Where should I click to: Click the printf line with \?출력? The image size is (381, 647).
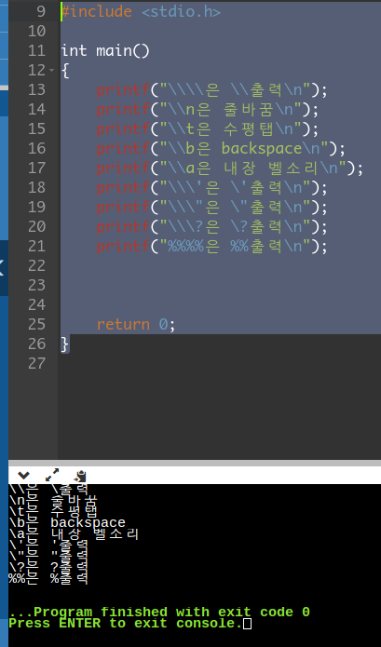pyautogui.click(x=211, y=227)
